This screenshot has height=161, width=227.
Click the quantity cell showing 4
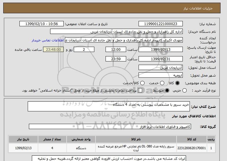coord(52,148)
